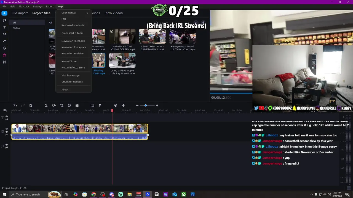Open Movavi on Facebook link
The width and height of the screenshot is (353, 198).
74,41
